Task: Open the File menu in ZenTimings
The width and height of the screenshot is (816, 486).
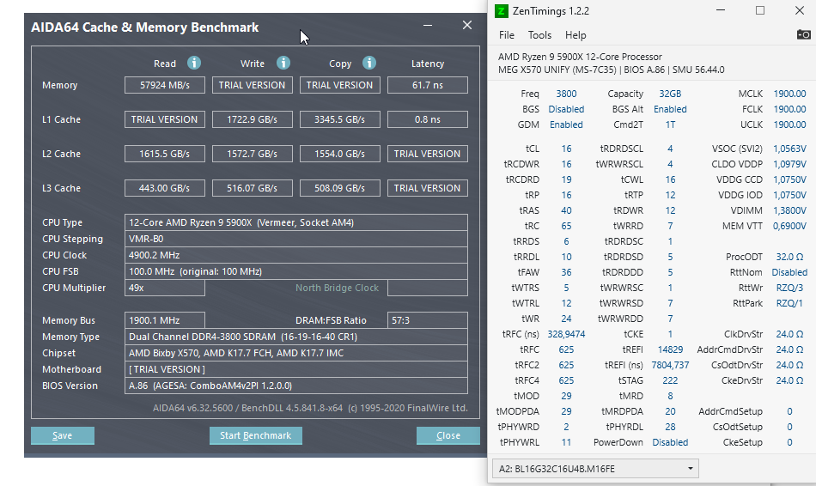Action: coord(507,35)
